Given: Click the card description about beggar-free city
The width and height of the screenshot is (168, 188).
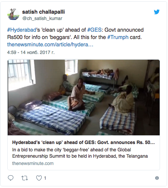Looking at the screenshot, I should [x=80, y=153].
